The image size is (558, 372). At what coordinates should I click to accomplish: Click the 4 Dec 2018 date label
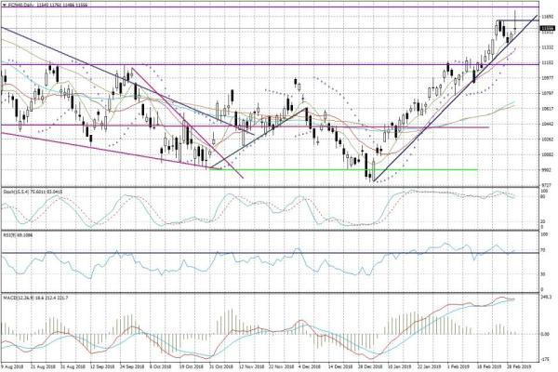pyautogui.click(x=309, y=366)
